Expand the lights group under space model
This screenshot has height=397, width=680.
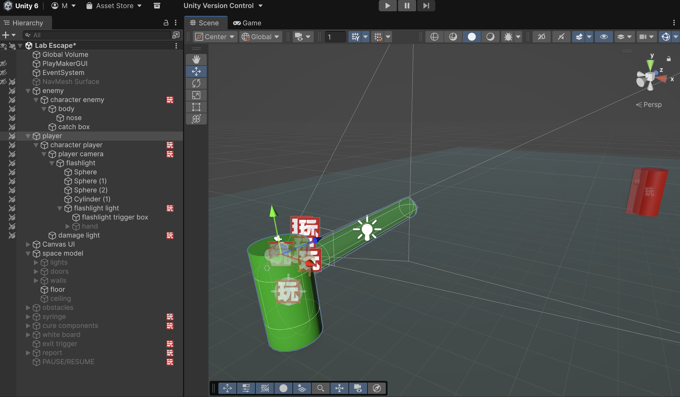(36, 262)
